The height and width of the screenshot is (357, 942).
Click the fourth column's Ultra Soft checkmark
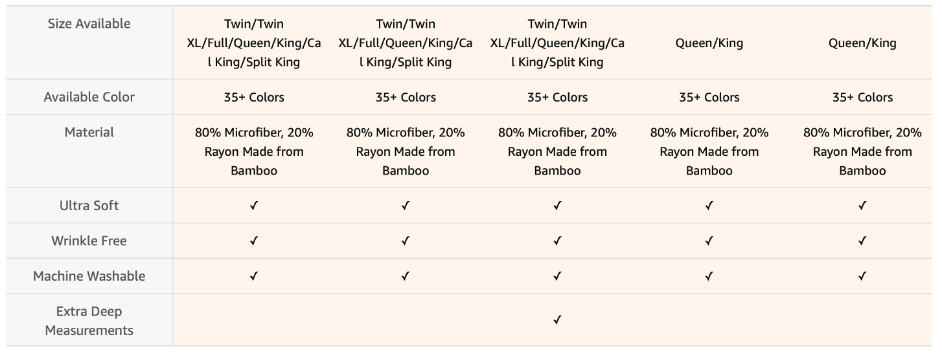pyautogui.click(x=709, y=206)
